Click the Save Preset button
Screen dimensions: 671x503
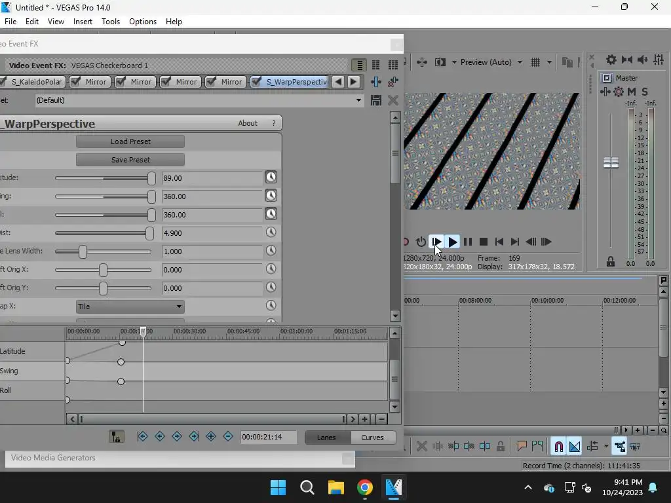[130, 160]
